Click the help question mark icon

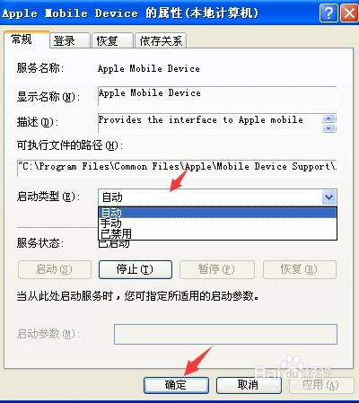[328, 13]
